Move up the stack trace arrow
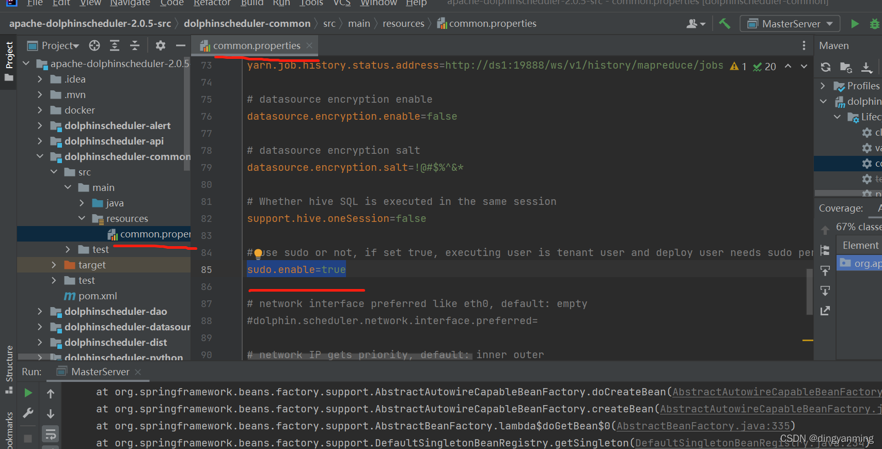Screen dimensions: 882x449 (51, 394)
